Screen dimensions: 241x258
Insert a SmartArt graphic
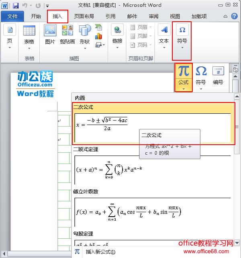click(99, 27)
